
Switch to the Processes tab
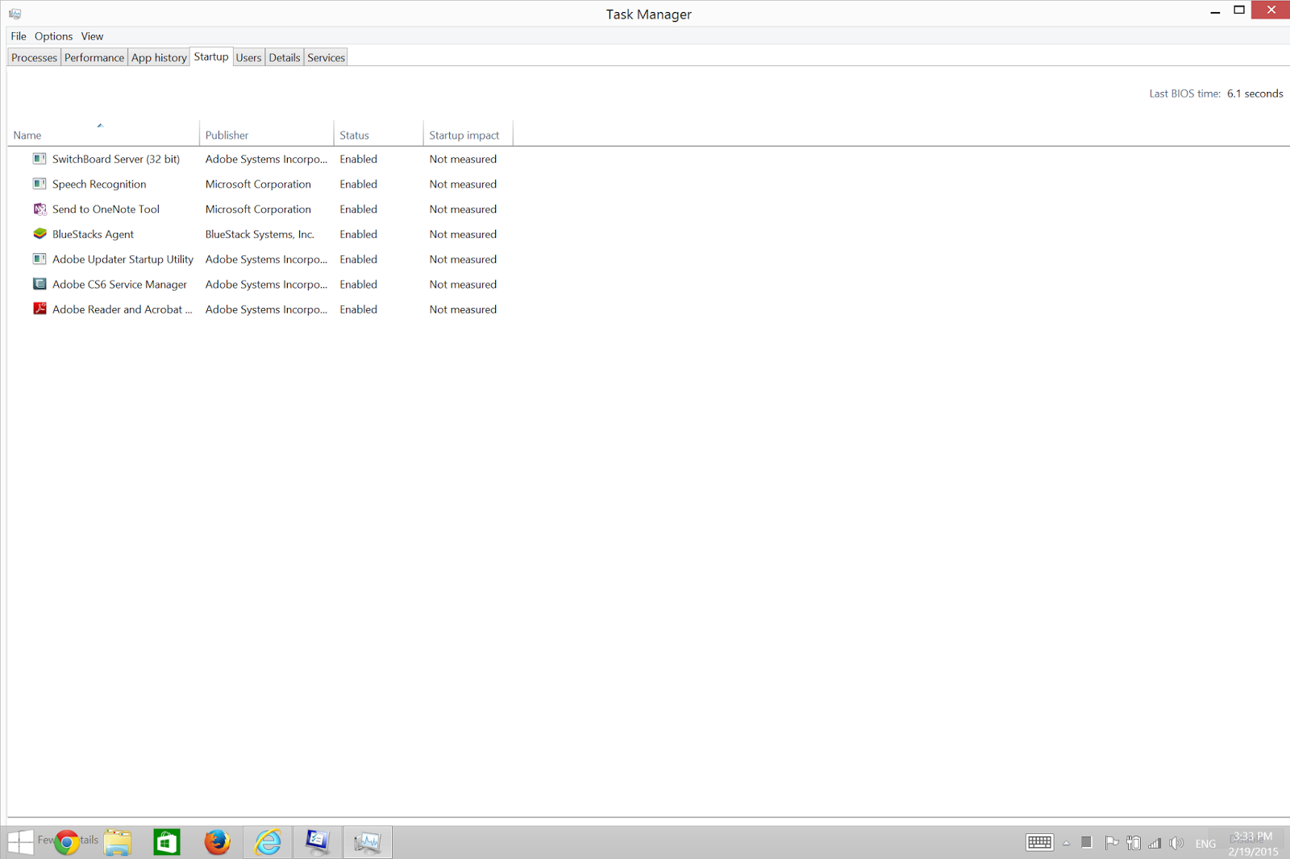click(34, 57)
